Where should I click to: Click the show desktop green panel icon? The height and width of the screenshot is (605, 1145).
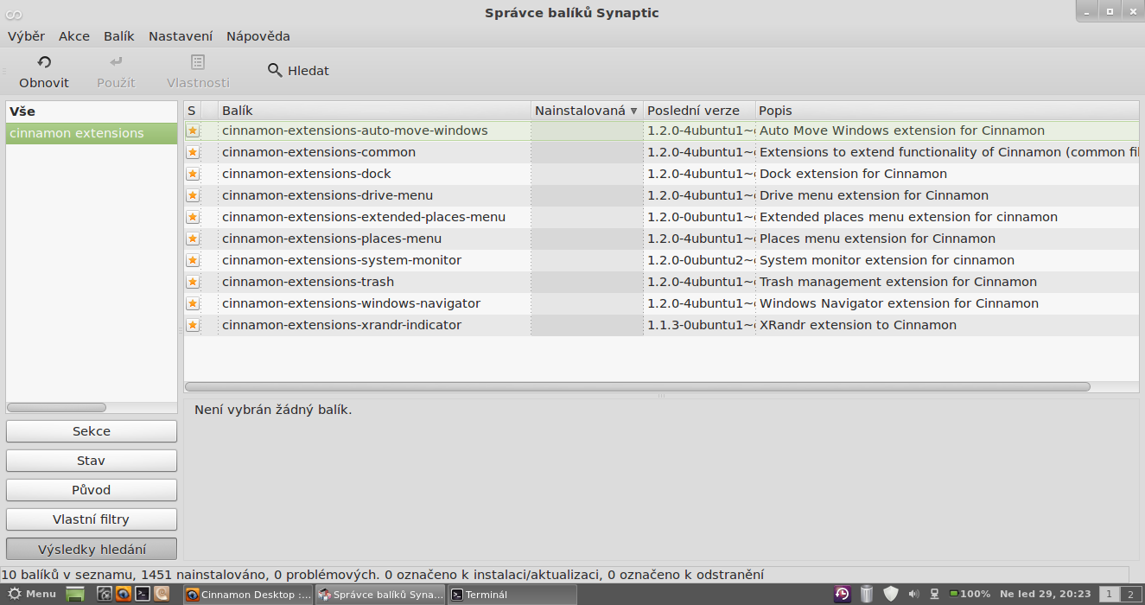click(x=75, y=594)
